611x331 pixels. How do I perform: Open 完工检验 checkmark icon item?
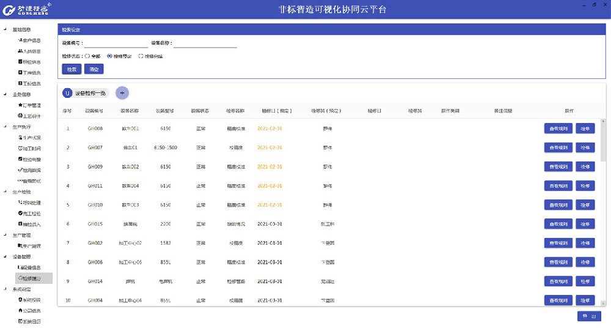(x=20, y=213)
